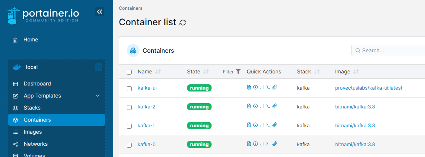Go to Home in sidebar
The height and width of the screenshot is (157, 425).
(57, 40)
